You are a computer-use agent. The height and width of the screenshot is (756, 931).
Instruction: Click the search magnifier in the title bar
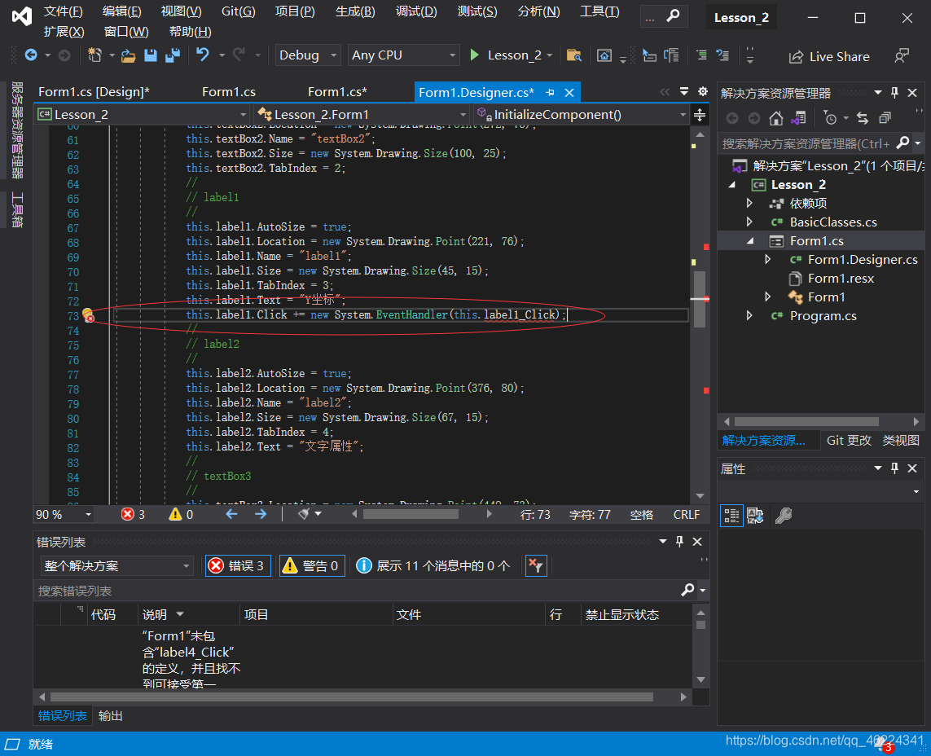click(673, 16)
